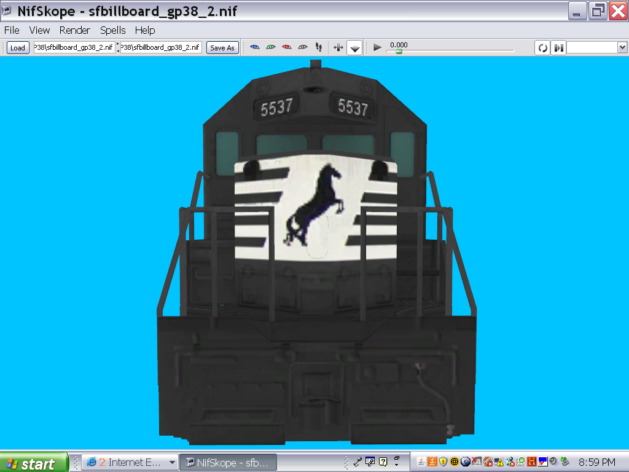Viewport: 629px width, 472px height.
Task: Toggle the gray eye perspective view
Action: (302, 47)
